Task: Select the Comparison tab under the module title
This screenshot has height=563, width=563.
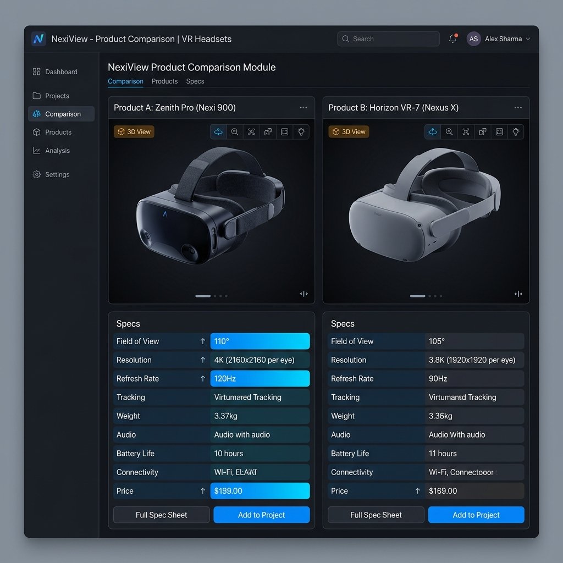Action: pos(126,81)
